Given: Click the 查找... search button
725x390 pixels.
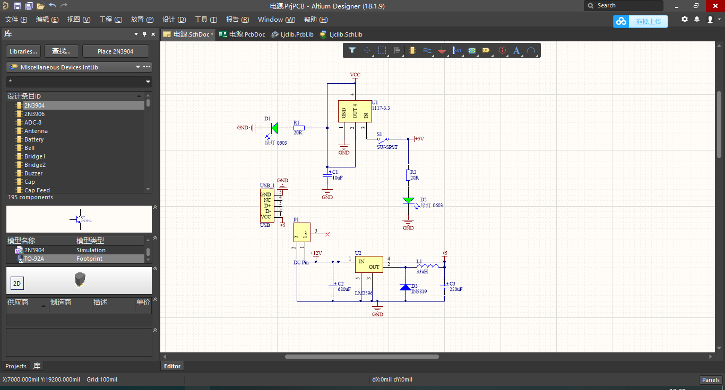Looking at the screenshot, I should point(61,51).
